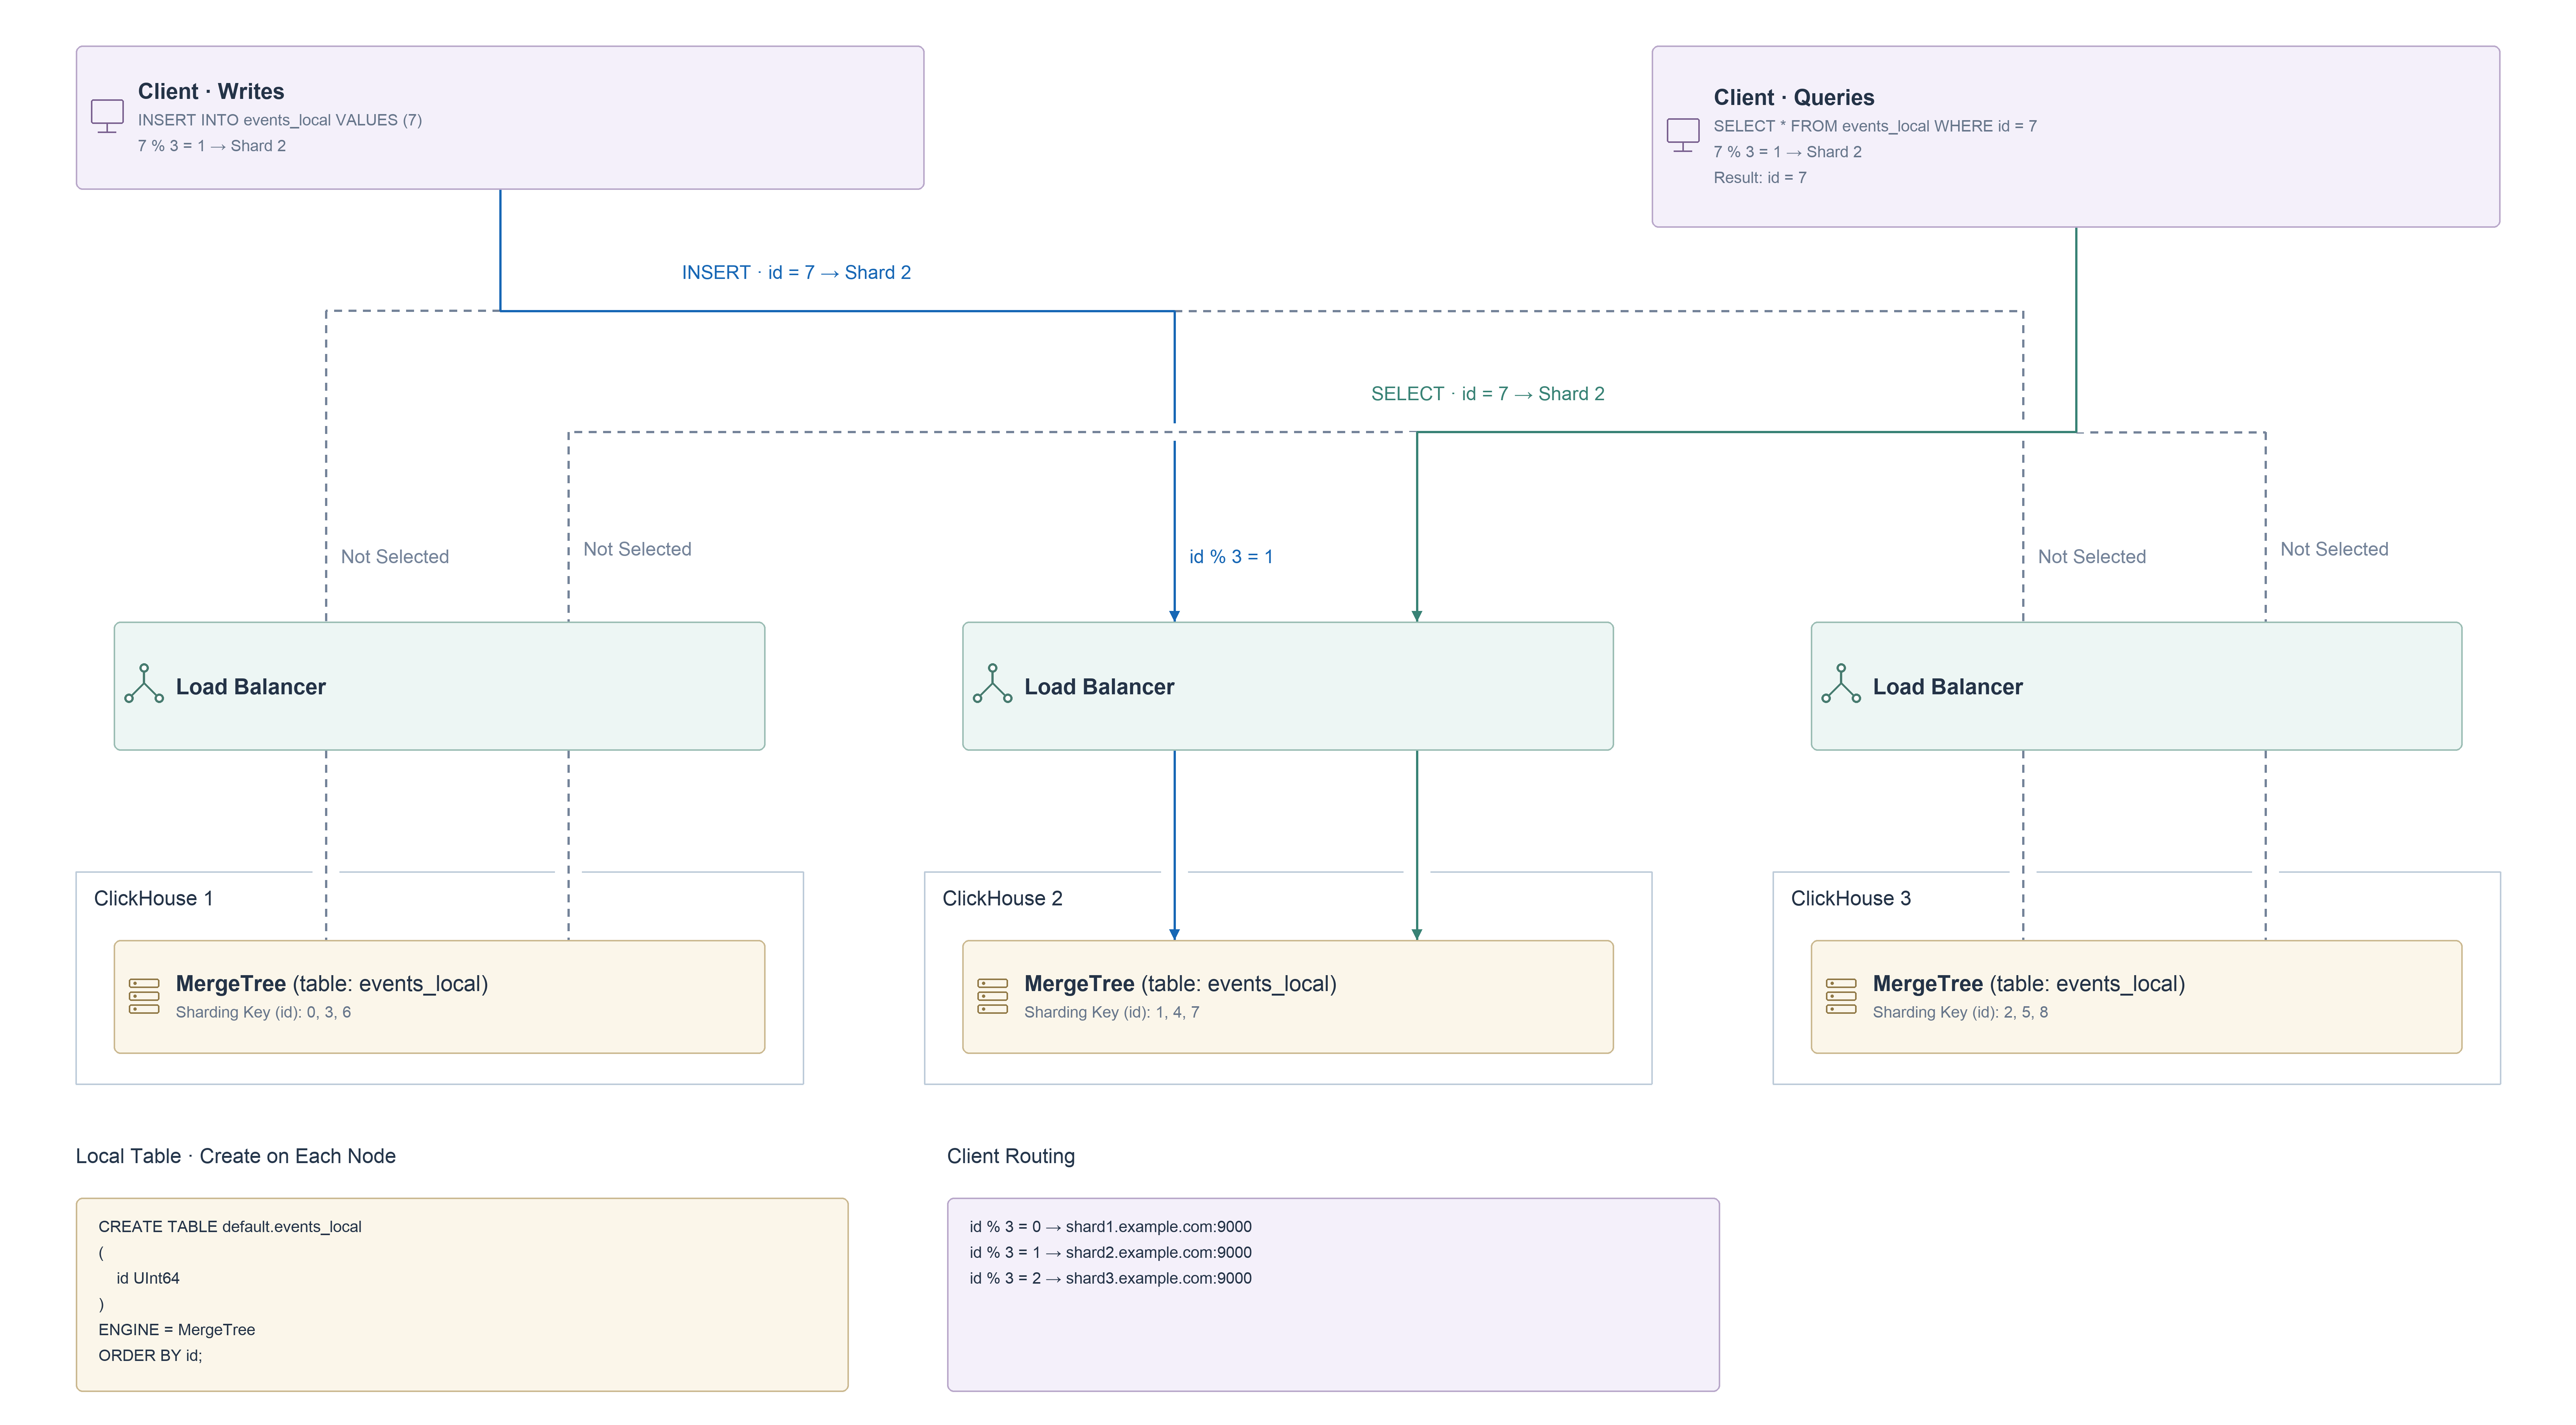The height and width of the screenshot is (1425, 2576).
Task: Click the blue INSERT · id = 7 → Shard 2 label
Action: click(796, 272)
